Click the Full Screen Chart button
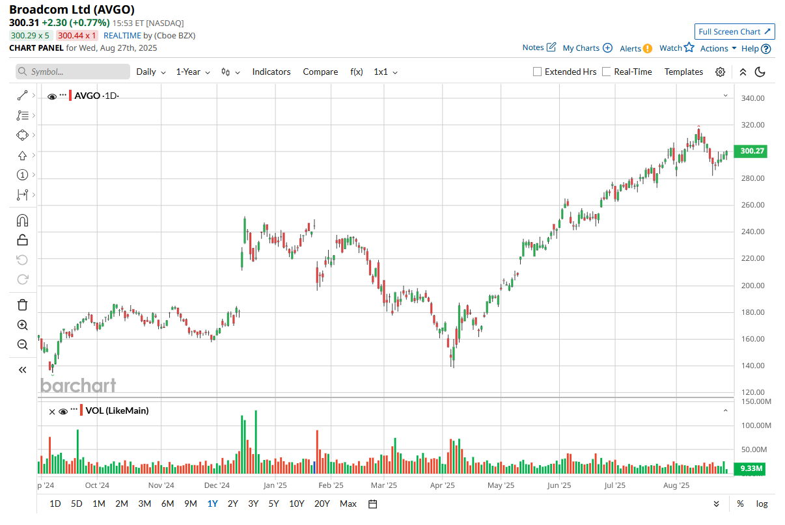 tap(735, 31)
